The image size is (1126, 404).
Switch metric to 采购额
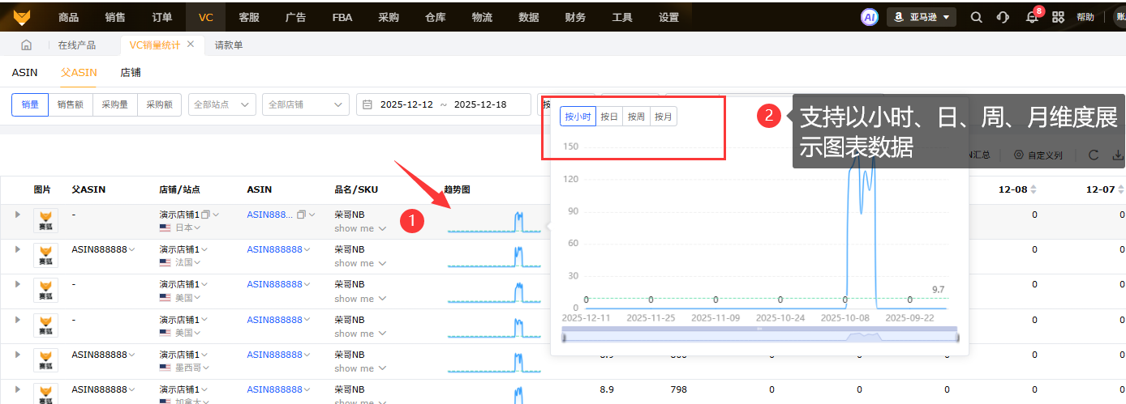[x=160, y=104]
